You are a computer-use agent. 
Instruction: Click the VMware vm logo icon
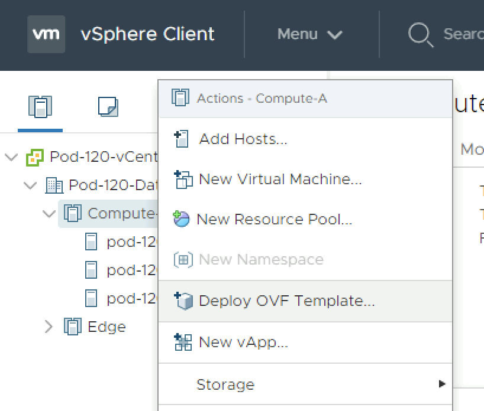pos(46,34)
